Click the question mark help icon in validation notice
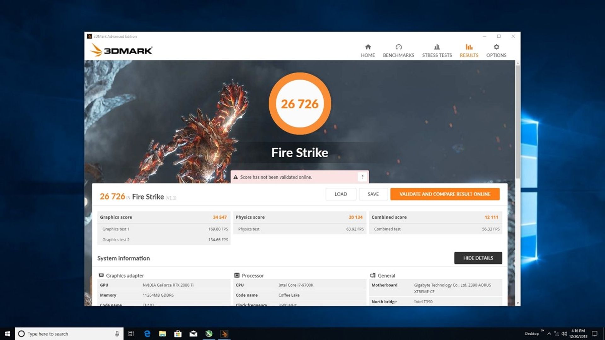The height and width of the screenshot is (340, 605). 362,177
